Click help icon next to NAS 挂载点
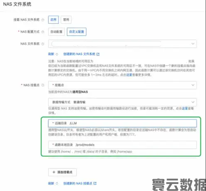 [43, 85]
